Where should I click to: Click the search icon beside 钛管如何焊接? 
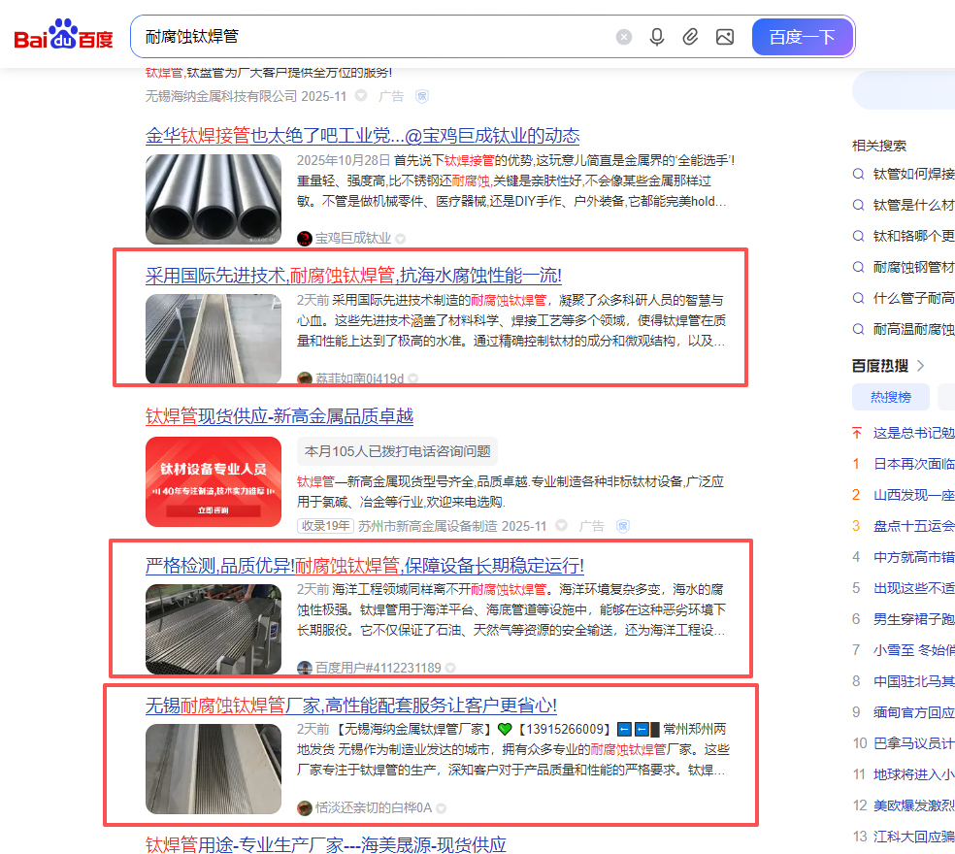(x=858, y=174)
